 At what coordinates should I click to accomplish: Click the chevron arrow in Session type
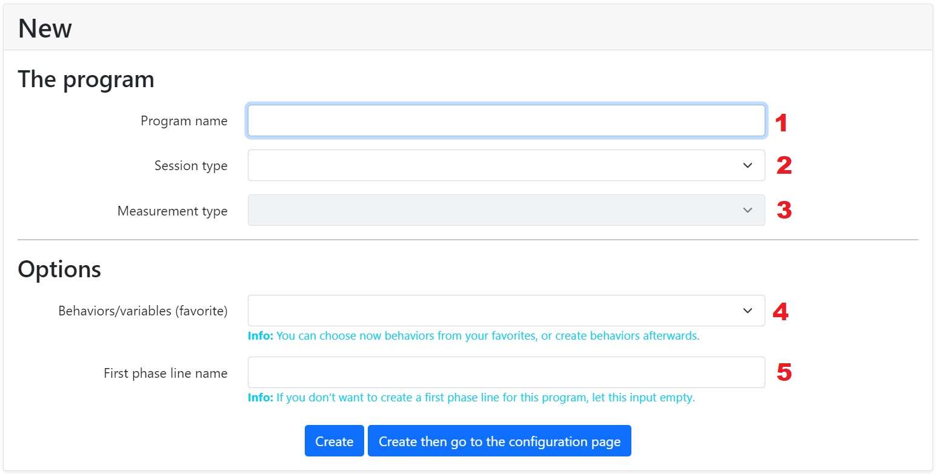[x=747, y=165]
